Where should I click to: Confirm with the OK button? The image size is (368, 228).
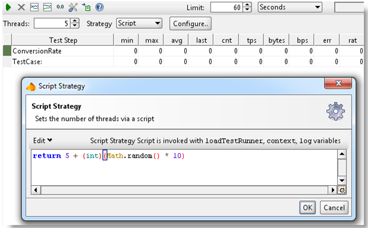(307, 208)
